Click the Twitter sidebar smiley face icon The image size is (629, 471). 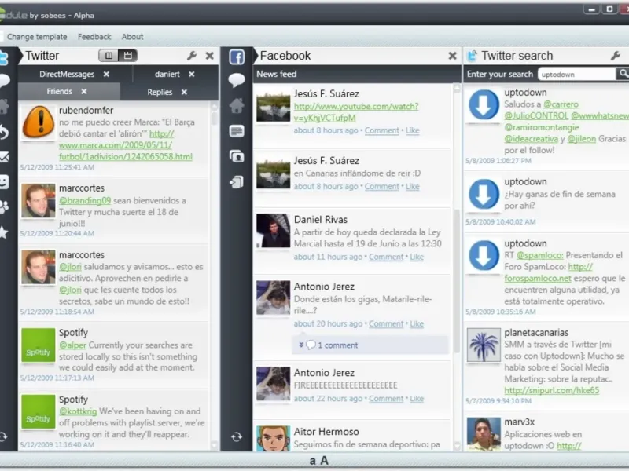point(4,182)
